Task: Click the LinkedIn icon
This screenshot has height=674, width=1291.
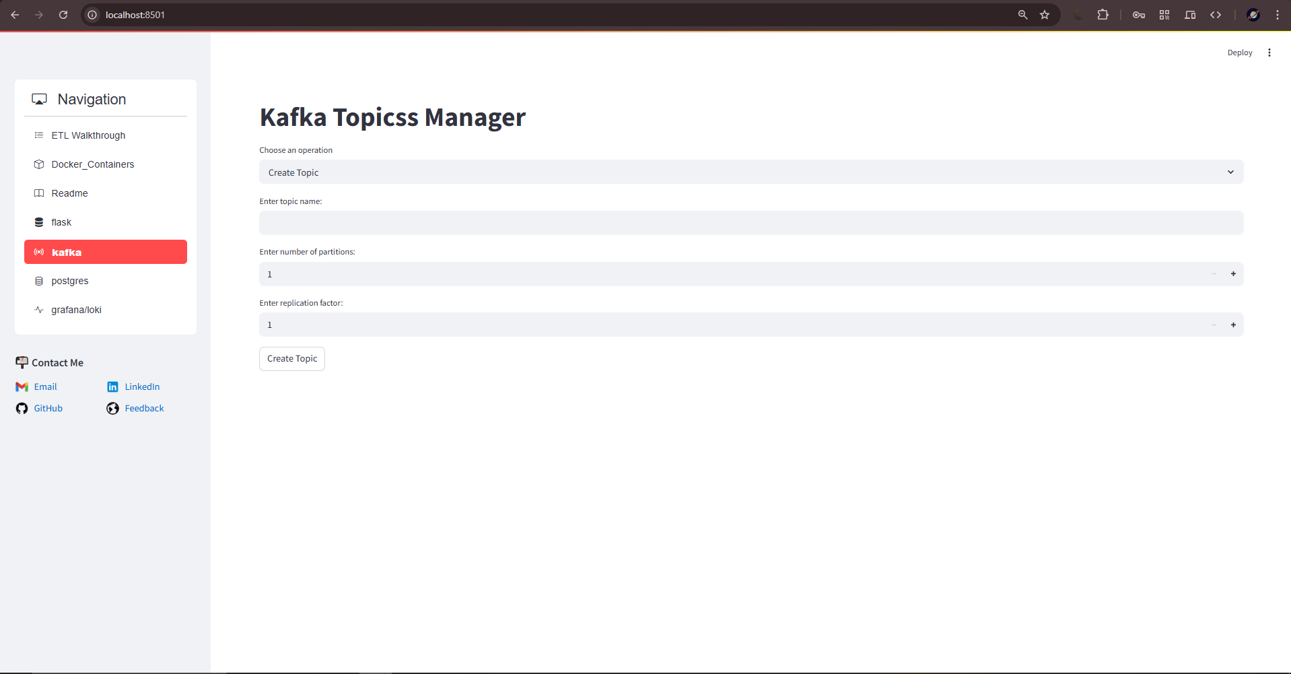Action: pos(112,386)
